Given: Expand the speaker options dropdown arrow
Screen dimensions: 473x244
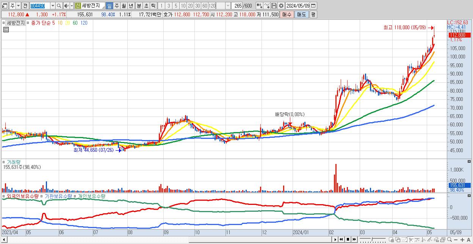Looking at the screenshot, I should click(x=72, y=6).
